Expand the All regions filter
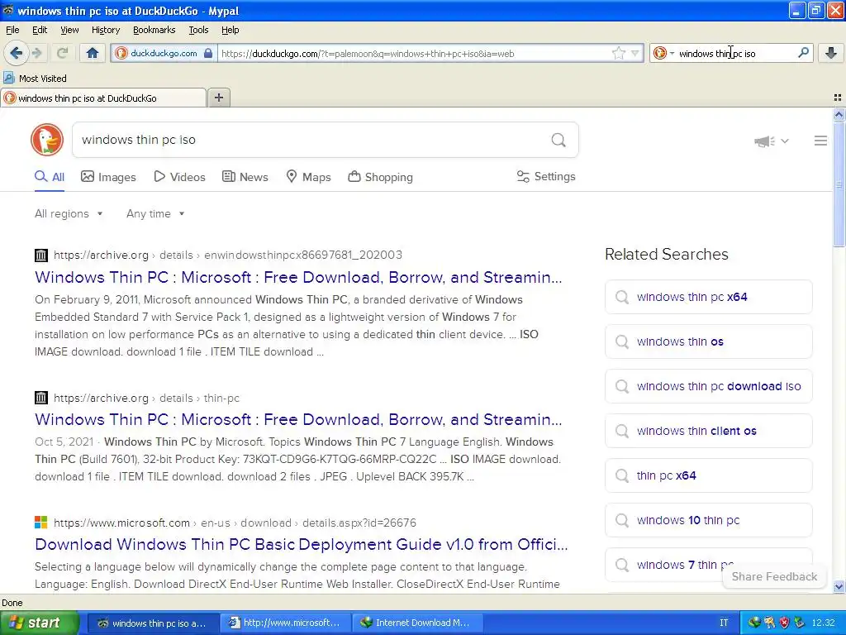 [x=69, y=213]
